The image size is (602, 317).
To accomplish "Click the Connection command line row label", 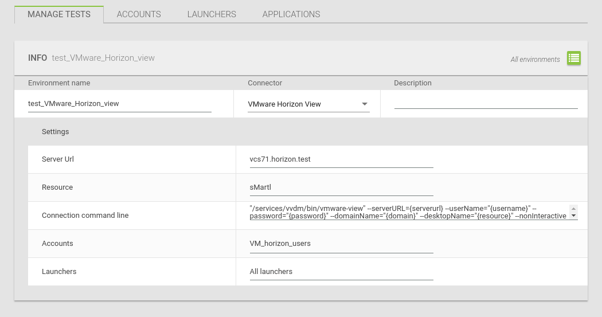I will 85,216.
